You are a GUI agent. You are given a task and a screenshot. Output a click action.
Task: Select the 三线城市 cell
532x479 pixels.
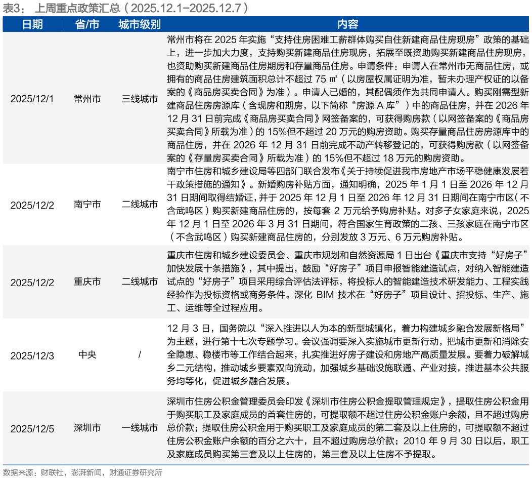tap(140, 99)
